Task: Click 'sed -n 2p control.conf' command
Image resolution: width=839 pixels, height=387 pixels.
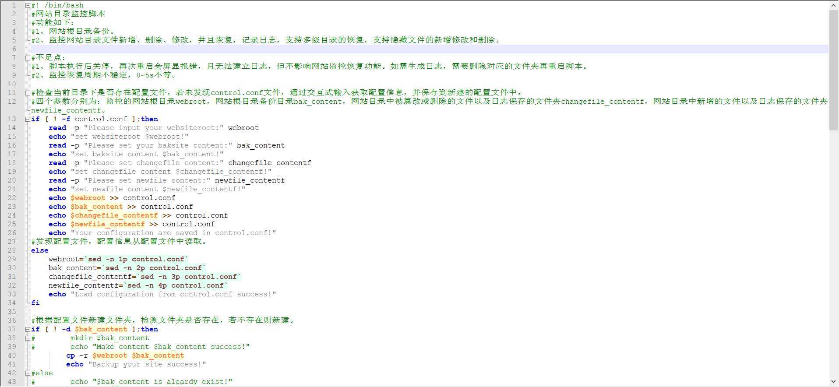Action: (154, 268)
